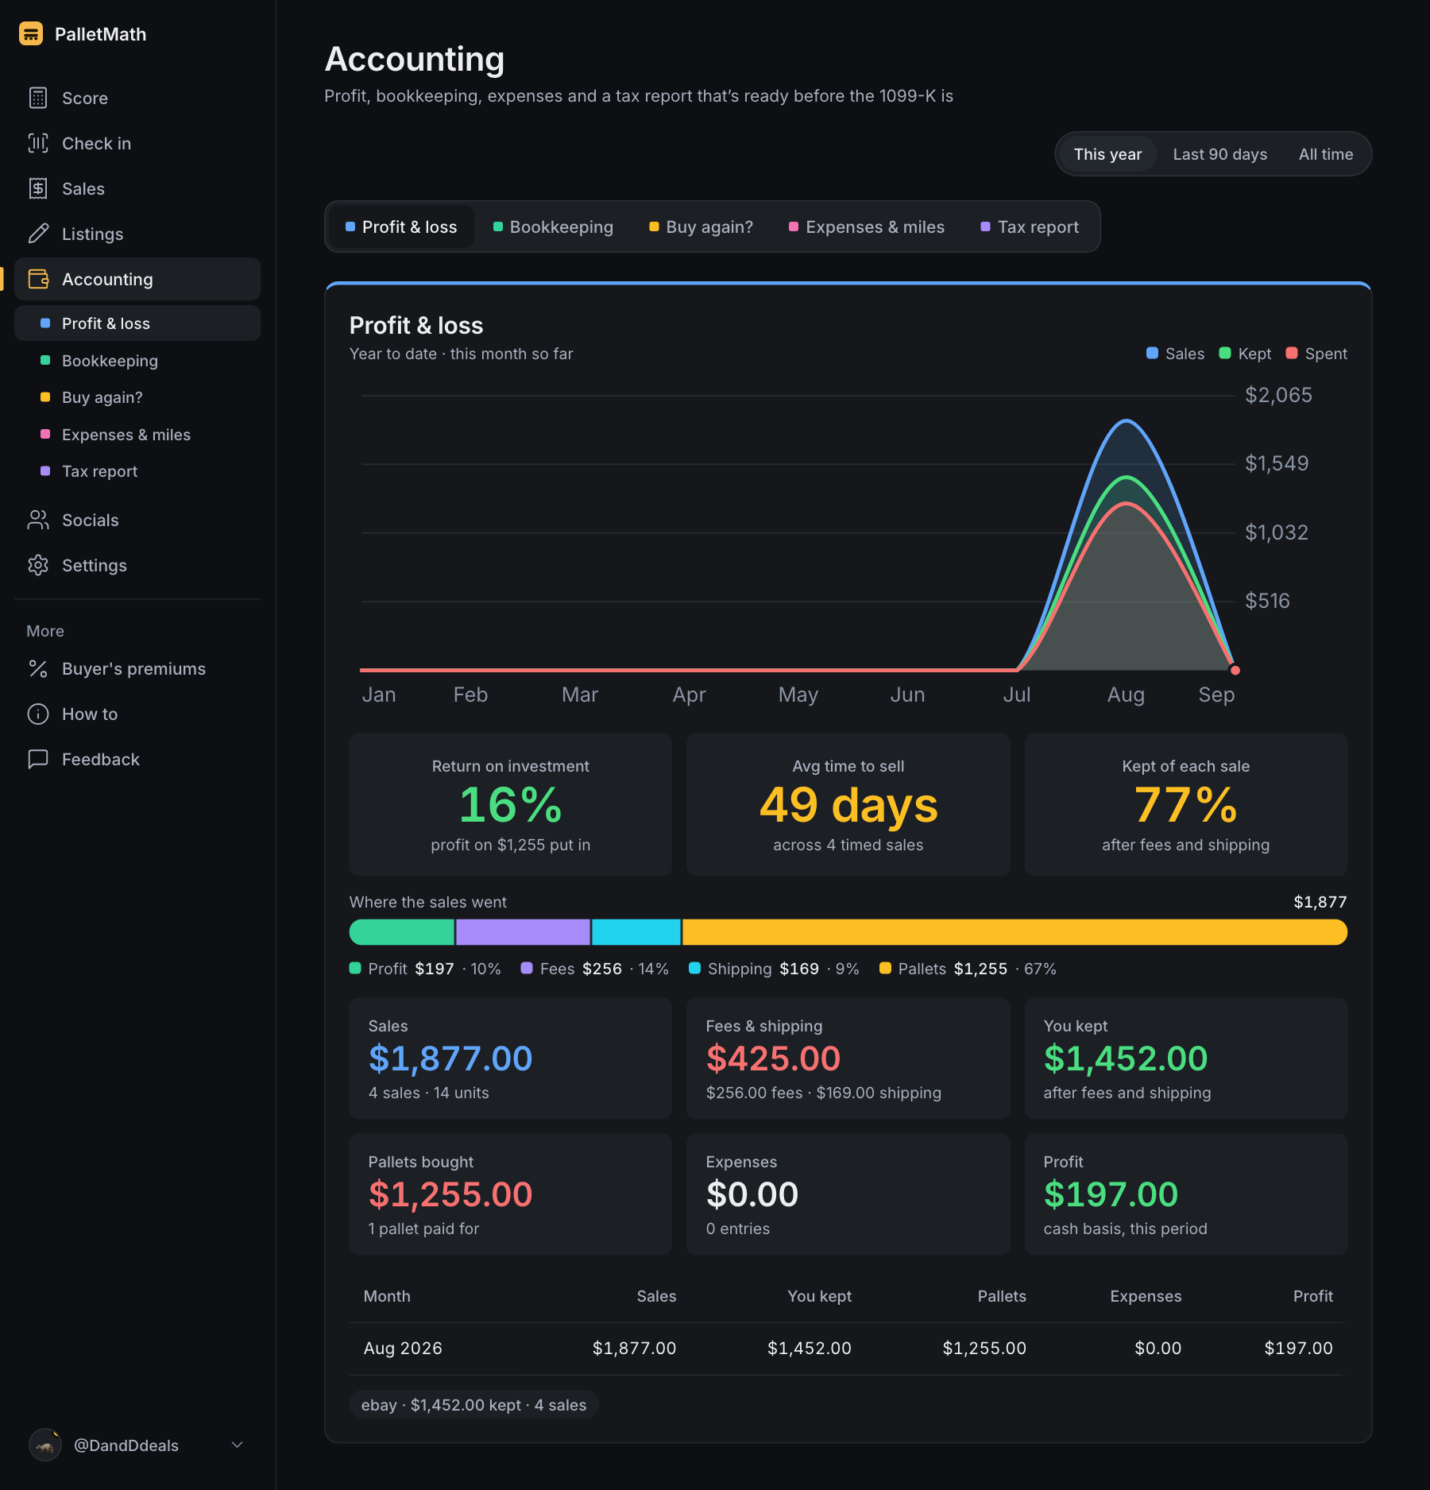This screenshot has height=1490, width=1430.
Task: Click the @DandDdeals avatar image
Action: coord(45,1445)
